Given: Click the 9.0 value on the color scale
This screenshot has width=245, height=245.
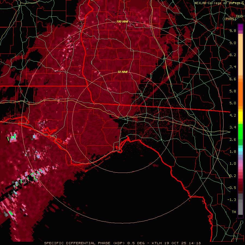Looking at the screenshot, I should 233,43.
